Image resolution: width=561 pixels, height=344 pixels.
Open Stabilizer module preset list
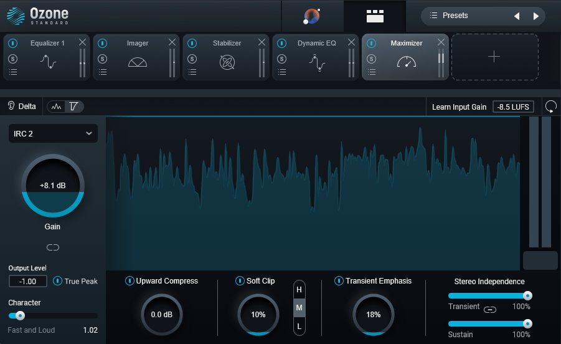192,72
